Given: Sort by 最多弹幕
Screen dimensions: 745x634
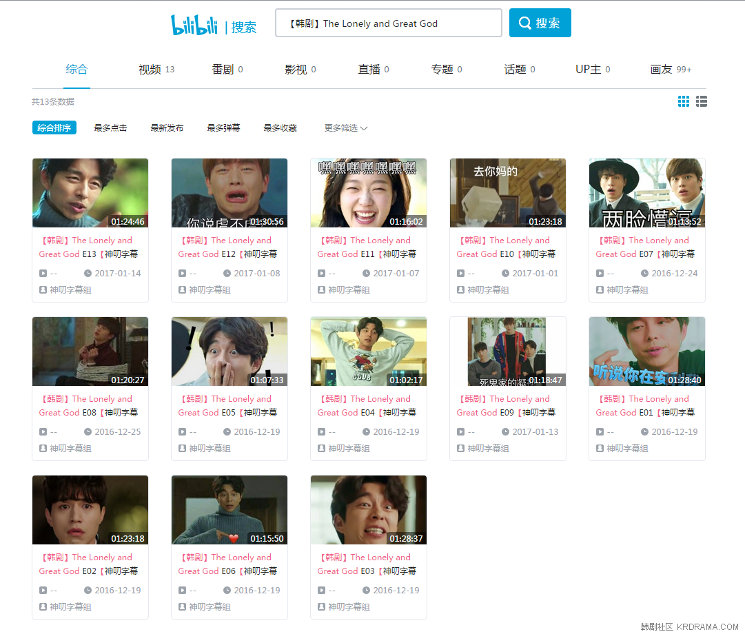Looking at the screenshot, I should point(223,128).
